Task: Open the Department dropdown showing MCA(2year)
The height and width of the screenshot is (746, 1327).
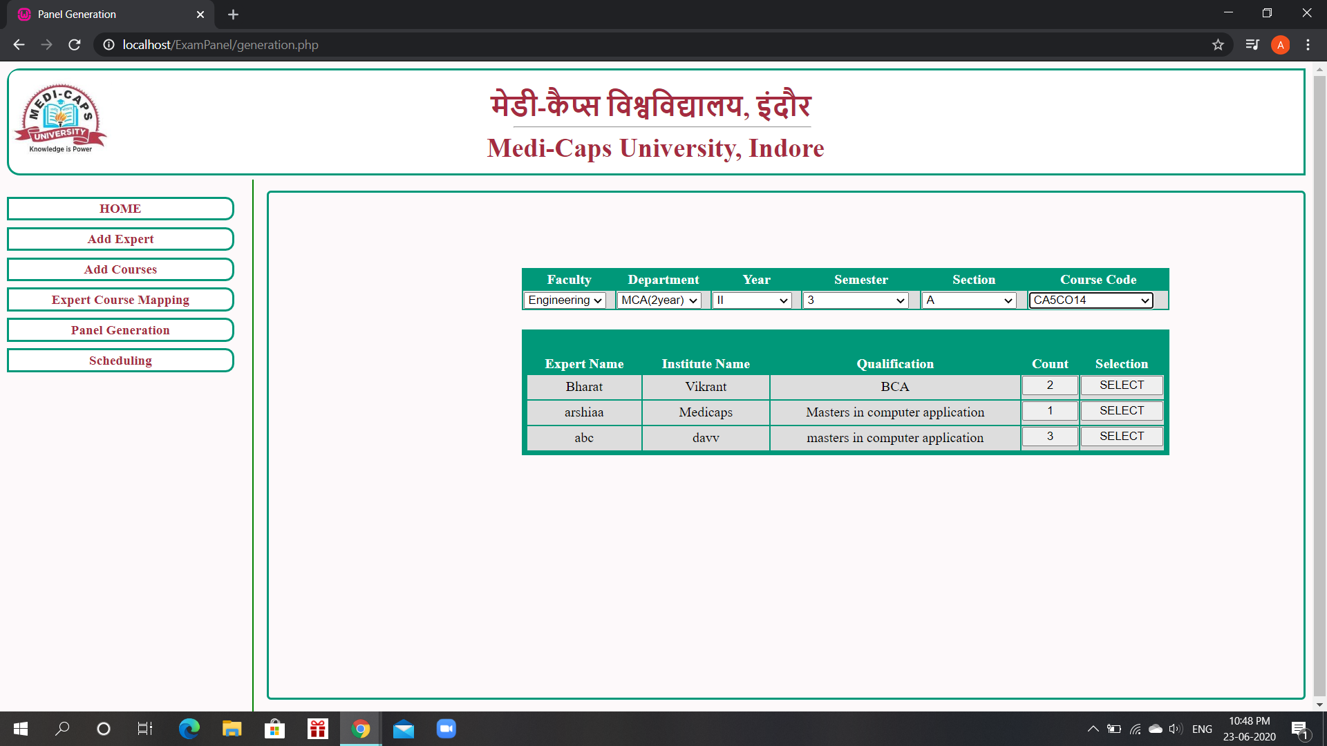Action: (659, 300)
